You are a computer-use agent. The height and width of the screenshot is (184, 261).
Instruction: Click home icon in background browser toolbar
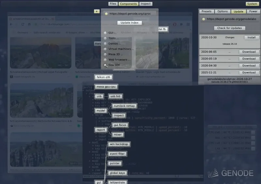[29, 24]
